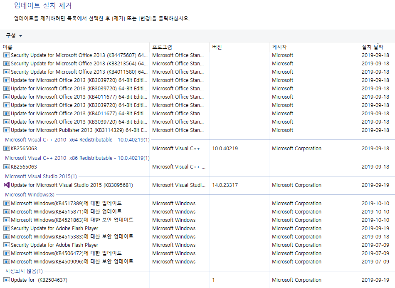Viewport: 395px width, 288px height.
Task: Click the icon beside the Microsoft Windows(KB4515871) update
Action: tap(7, 211)
